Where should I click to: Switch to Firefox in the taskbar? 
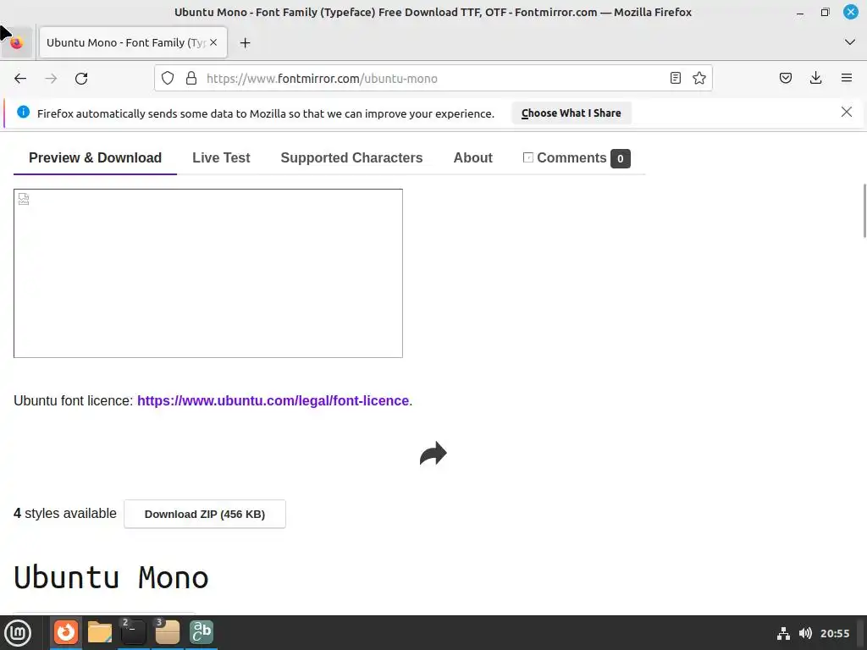pyautogui.click(x=66, y=632)
